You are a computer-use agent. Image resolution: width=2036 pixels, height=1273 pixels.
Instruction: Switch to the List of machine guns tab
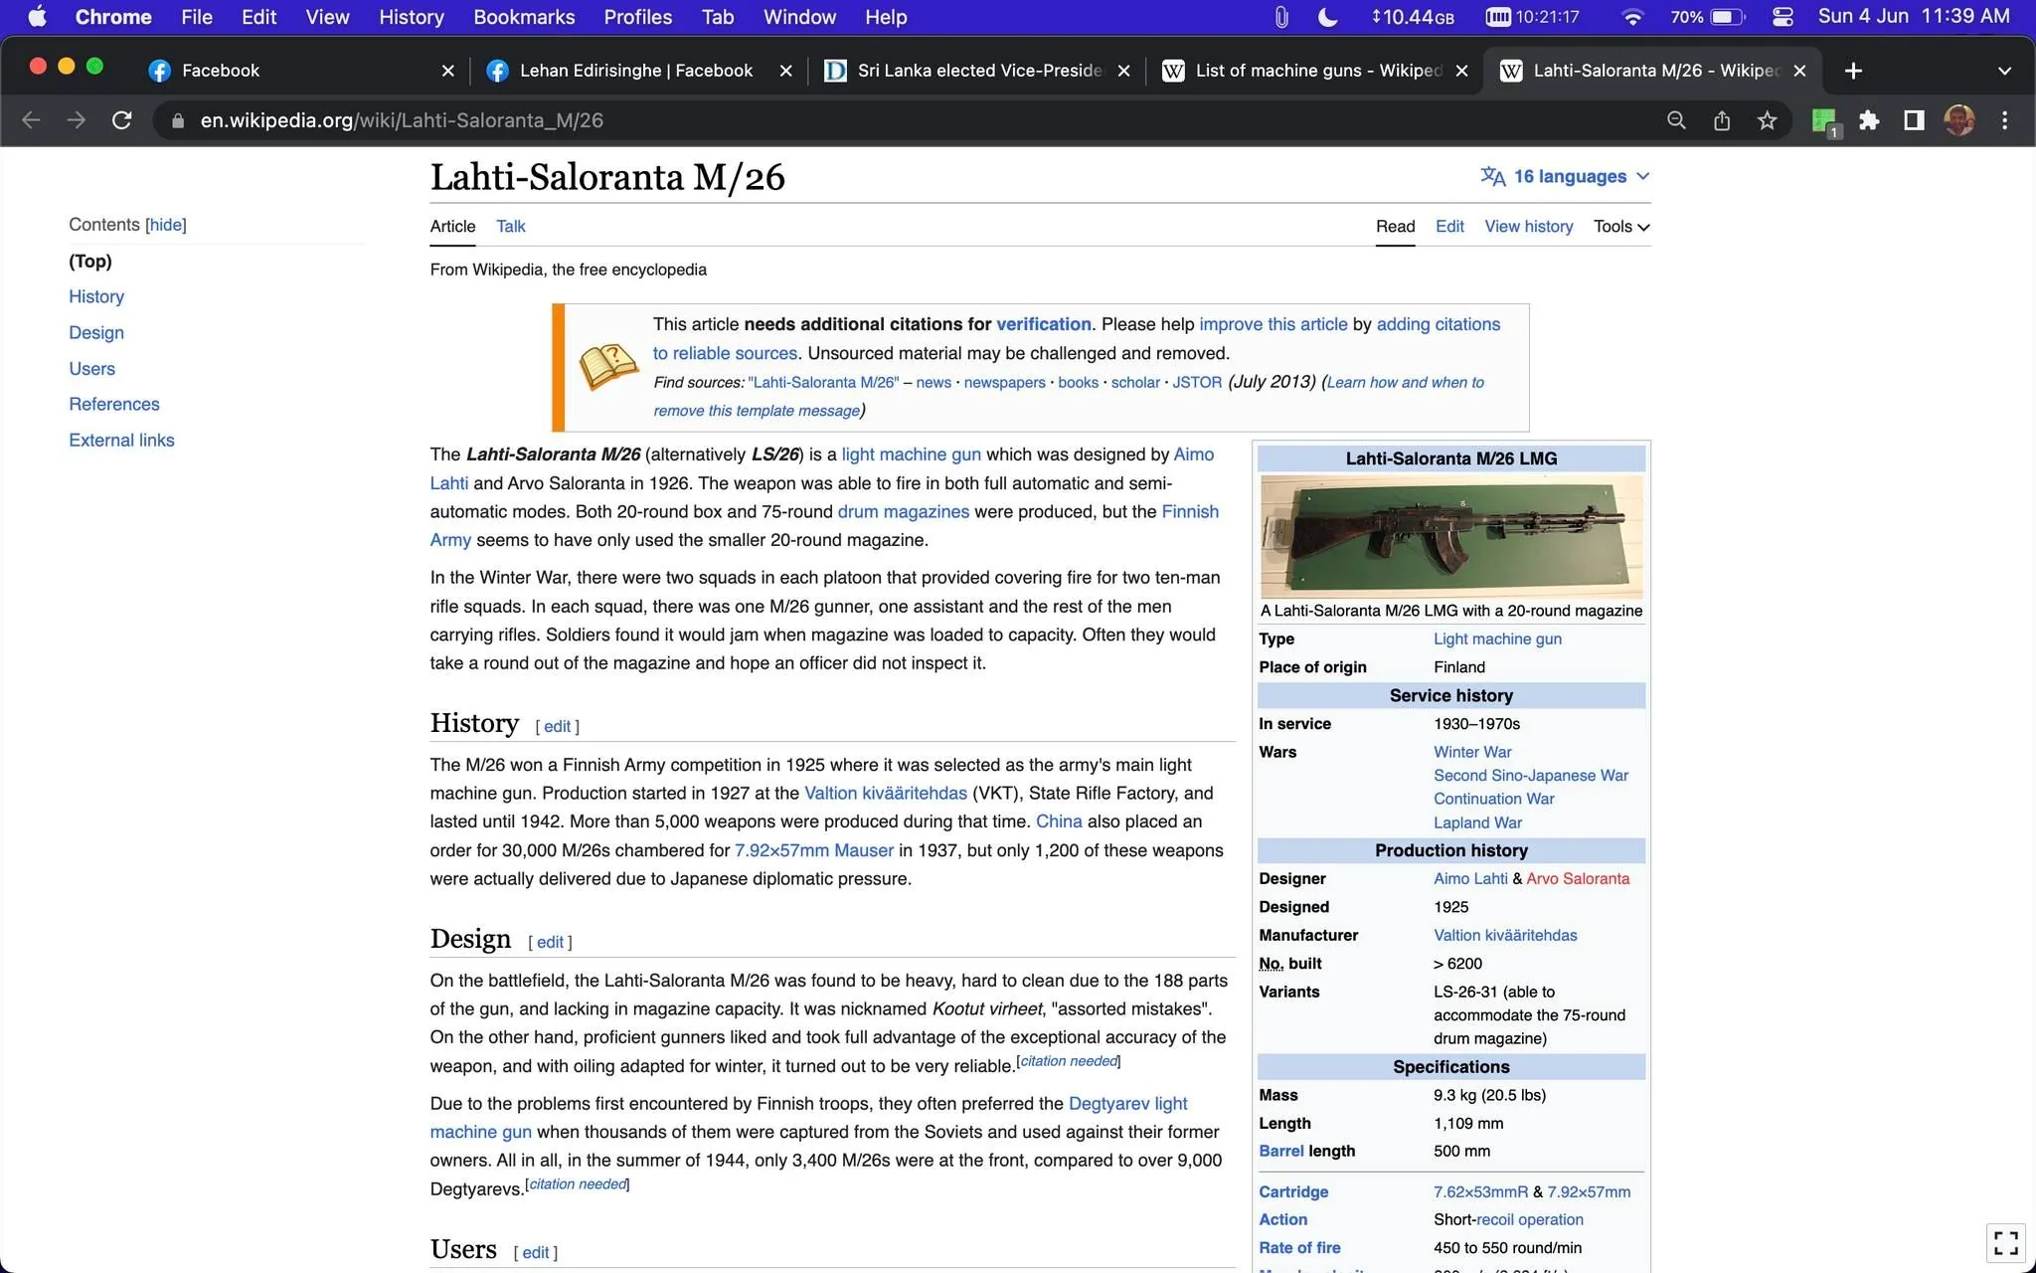[1314, 71]
